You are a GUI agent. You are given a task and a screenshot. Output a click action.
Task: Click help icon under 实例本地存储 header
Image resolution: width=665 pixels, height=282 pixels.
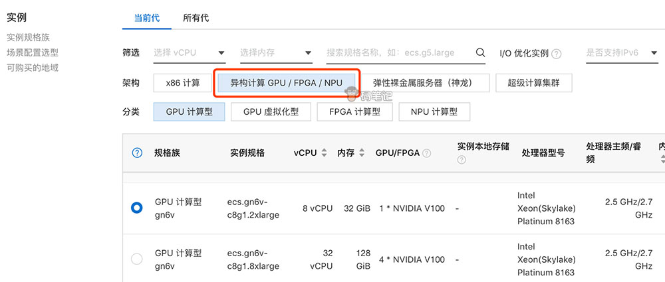pos(462,160)
